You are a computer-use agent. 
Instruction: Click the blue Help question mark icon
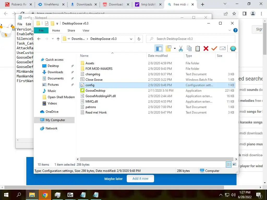click(235, 30)
